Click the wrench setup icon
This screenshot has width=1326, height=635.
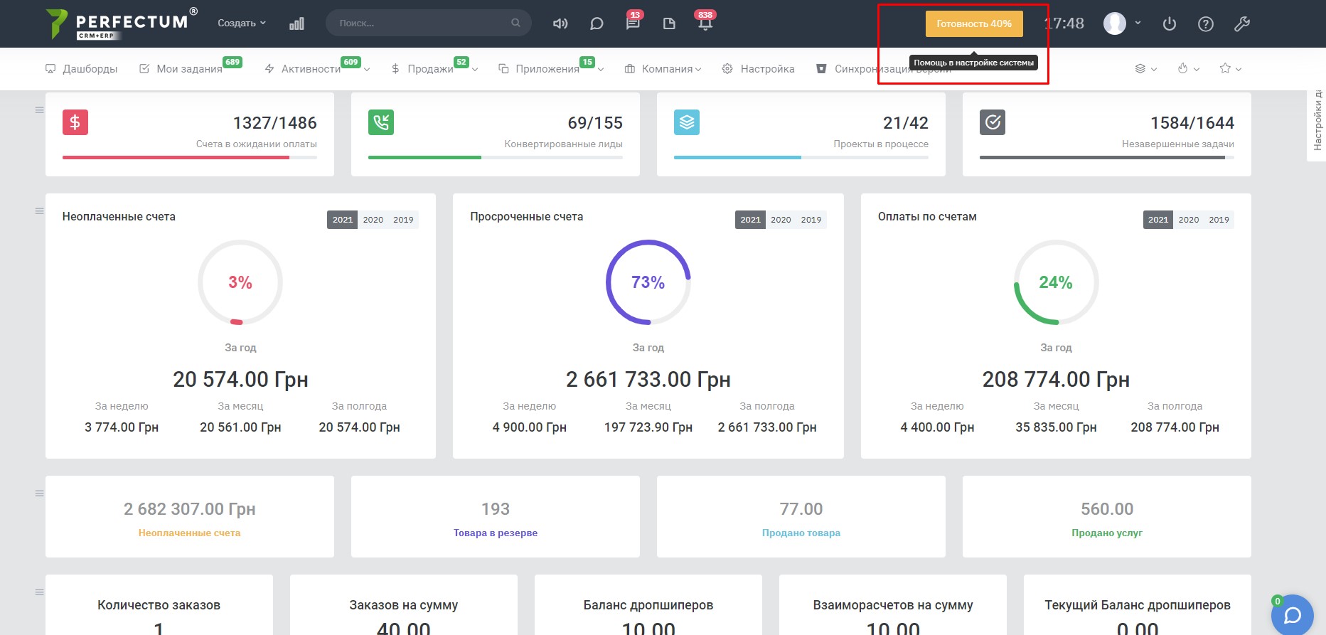tap(1241, 24)
